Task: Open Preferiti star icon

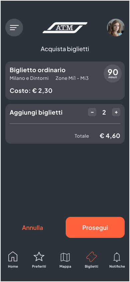Action: coord(39,257)
